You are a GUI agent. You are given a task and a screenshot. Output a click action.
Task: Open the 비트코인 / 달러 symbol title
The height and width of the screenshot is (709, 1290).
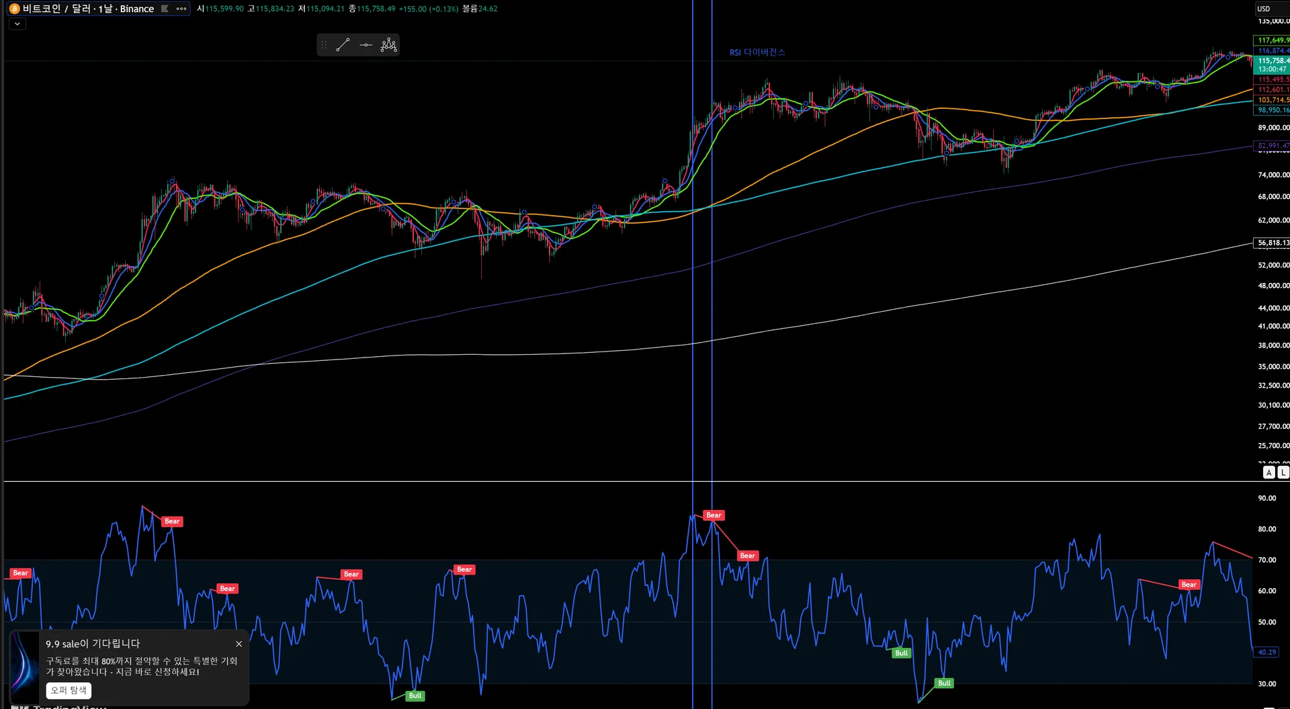click(89, 9)
